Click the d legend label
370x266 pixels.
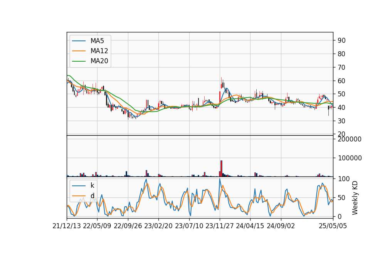92,196
